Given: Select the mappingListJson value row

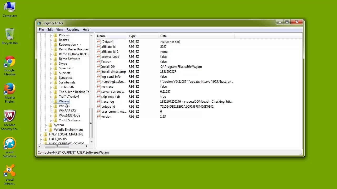Looking at the screenshot, I should coord(165,82).
